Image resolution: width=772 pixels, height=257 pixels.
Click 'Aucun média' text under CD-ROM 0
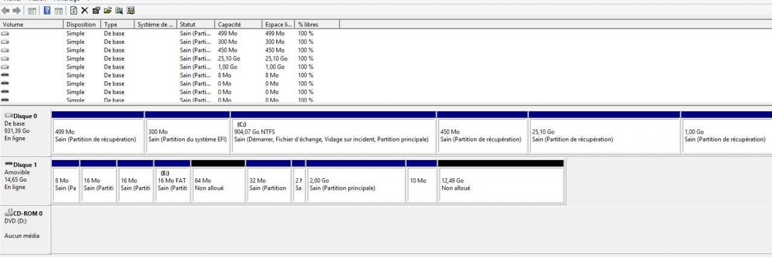click(x=22, y=236)
